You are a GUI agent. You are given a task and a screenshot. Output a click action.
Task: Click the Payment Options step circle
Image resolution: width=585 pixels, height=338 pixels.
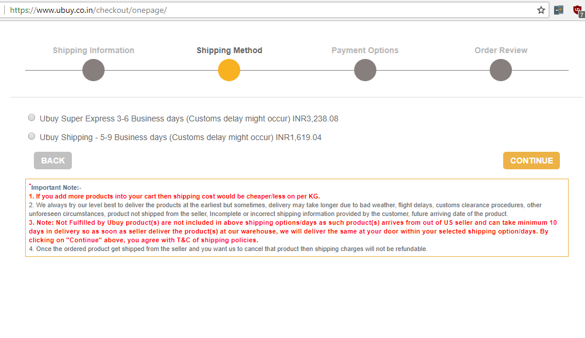pyautogui.click(x=365, y=71)
